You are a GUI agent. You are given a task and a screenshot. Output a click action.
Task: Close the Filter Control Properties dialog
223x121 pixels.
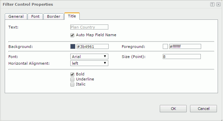218,4
